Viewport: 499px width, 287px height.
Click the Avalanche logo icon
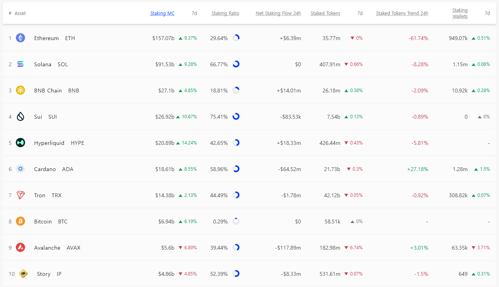pos(20,247)
